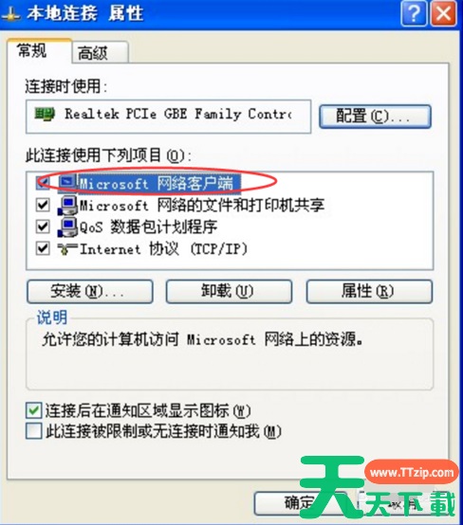The width and height of the screenshot is (463, 525).
Task: Select the 常规 tab
Action: pos(39,50)
